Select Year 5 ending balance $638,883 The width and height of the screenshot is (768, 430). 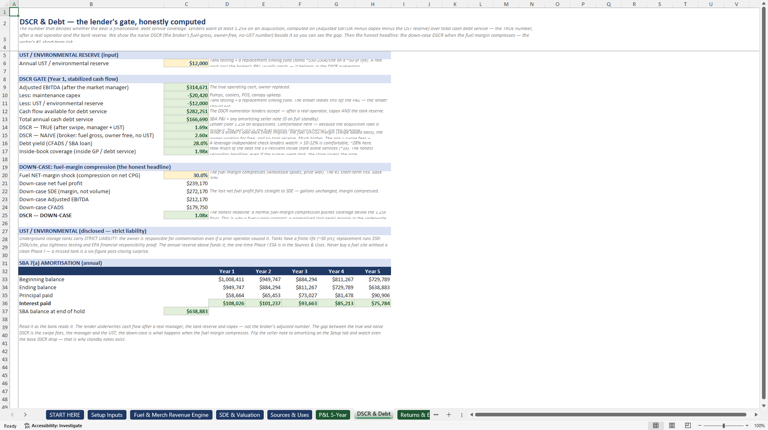coord(373,287)
